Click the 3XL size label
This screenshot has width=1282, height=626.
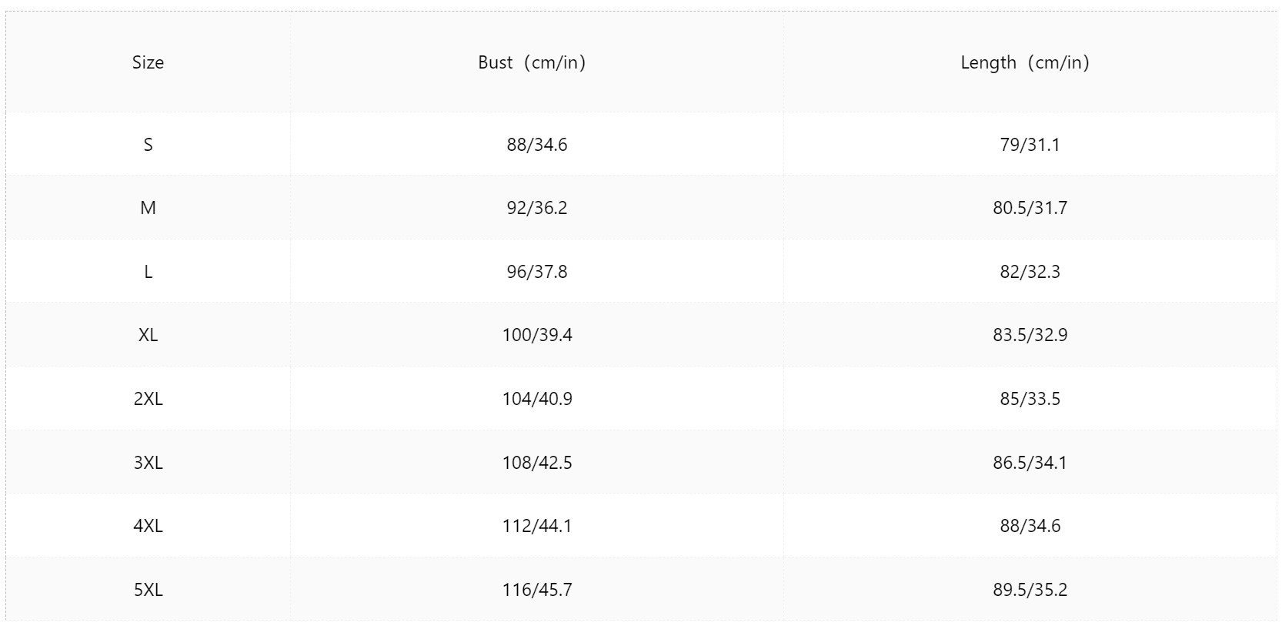[x=148, y=463]
